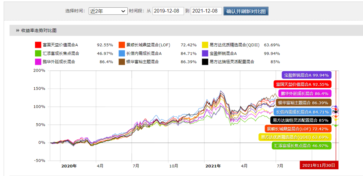Viewport: 363px width, 176px height.
Task: Click legend name 易方达瑞恒灵活配置混合
Action: [232, 62]
